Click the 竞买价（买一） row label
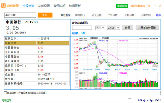Screen dimensions: 164x103 16,66
